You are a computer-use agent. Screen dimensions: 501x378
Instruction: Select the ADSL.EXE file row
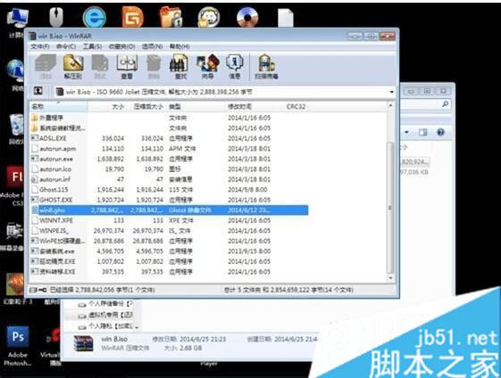[170, 138]
